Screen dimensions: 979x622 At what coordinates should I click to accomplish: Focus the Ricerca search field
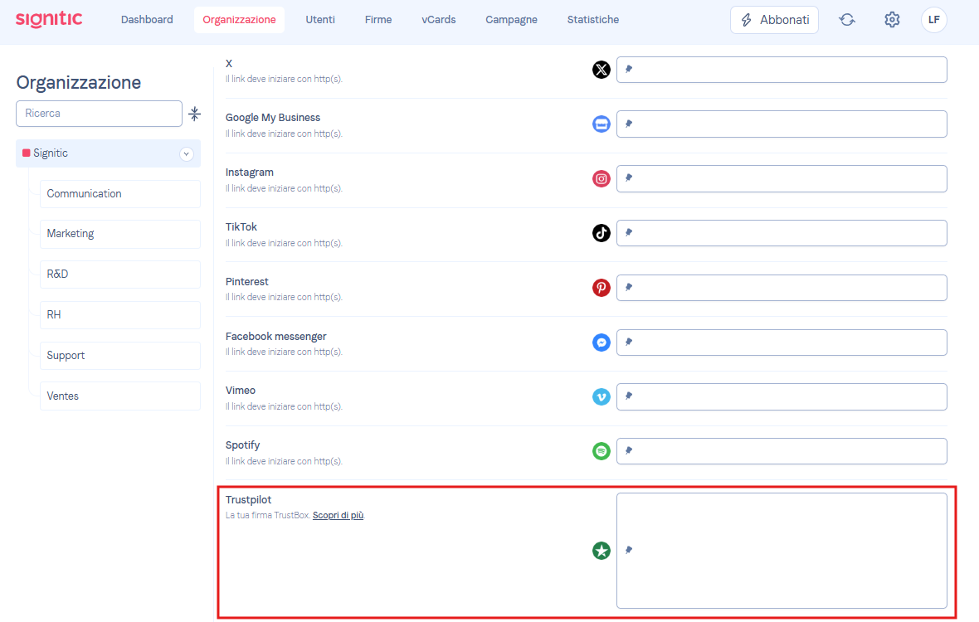(99, 114)
